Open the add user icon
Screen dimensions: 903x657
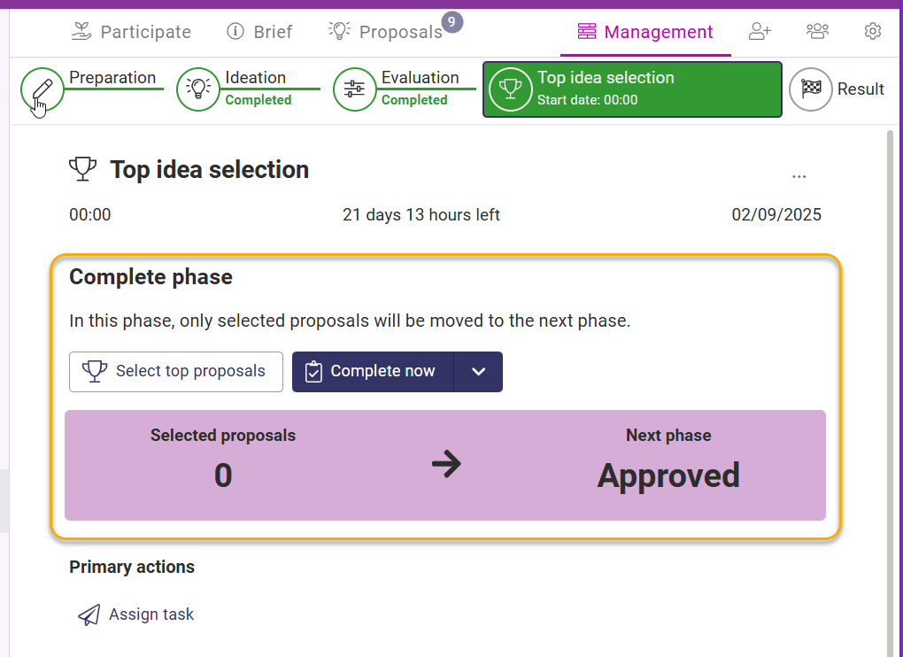tap(760, 32)
